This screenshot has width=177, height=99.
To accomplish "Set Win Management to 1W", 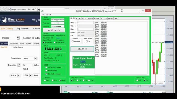I will click(x=77, y=80).
